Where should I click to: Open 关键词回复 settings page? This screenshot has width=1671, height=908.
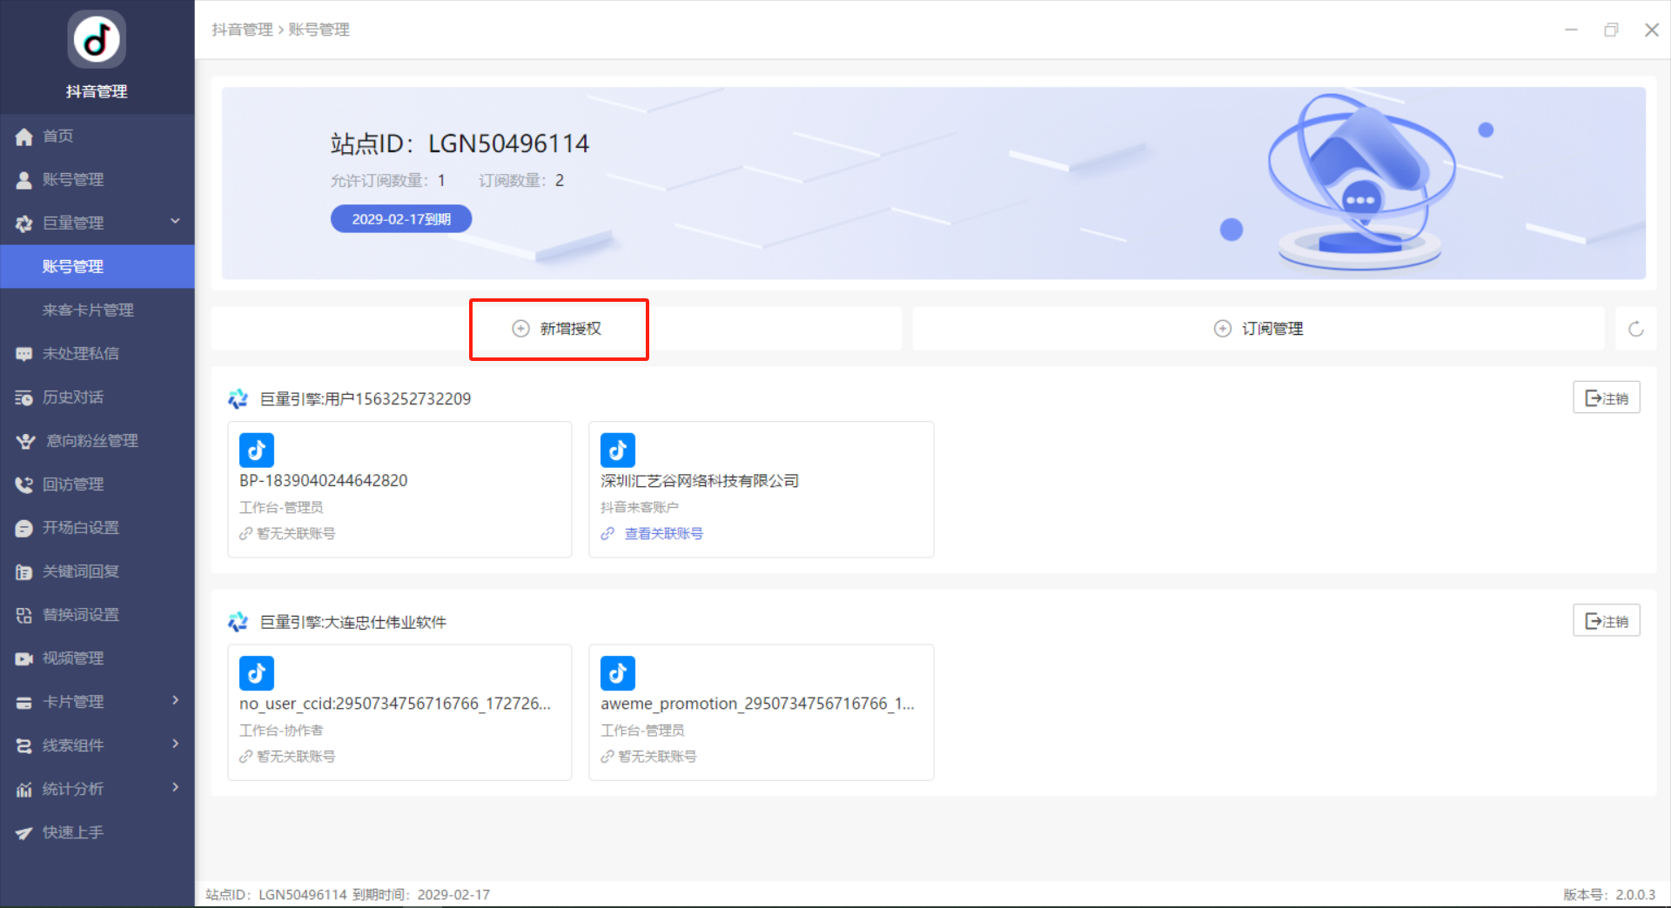pos(80,571)
